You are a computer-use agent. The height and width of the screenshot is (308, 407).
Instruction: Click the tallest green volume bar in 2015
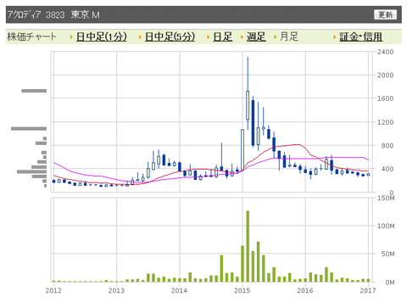pyautogui.click(x=248, y=246)
